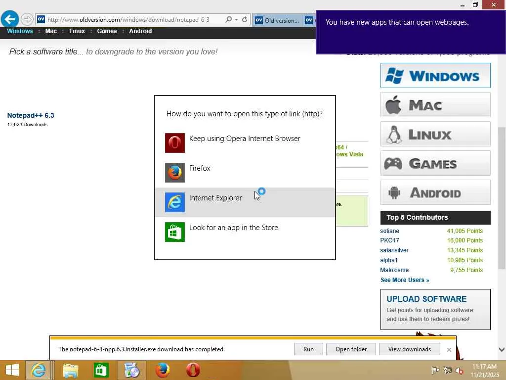Click the new apps webpages notification
Screen dimensions: 506x380
coord(411,32)
